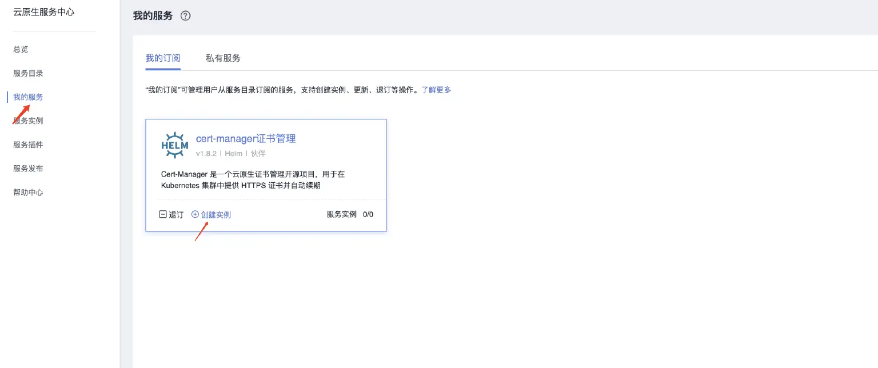Screen dimensions: 878x368
Task: Switch to the 我的订阅 tab
Action: coord(163,58)
